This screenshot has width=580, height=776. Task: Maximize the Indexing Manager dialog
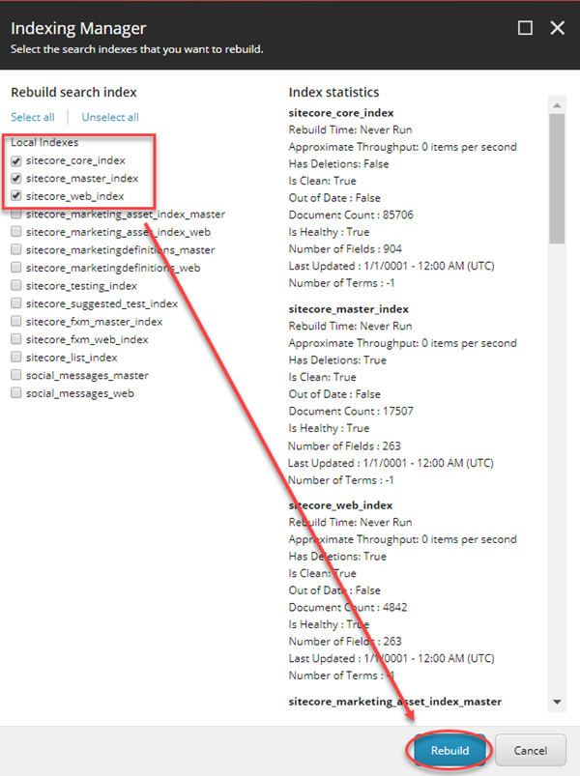(525, 28)
